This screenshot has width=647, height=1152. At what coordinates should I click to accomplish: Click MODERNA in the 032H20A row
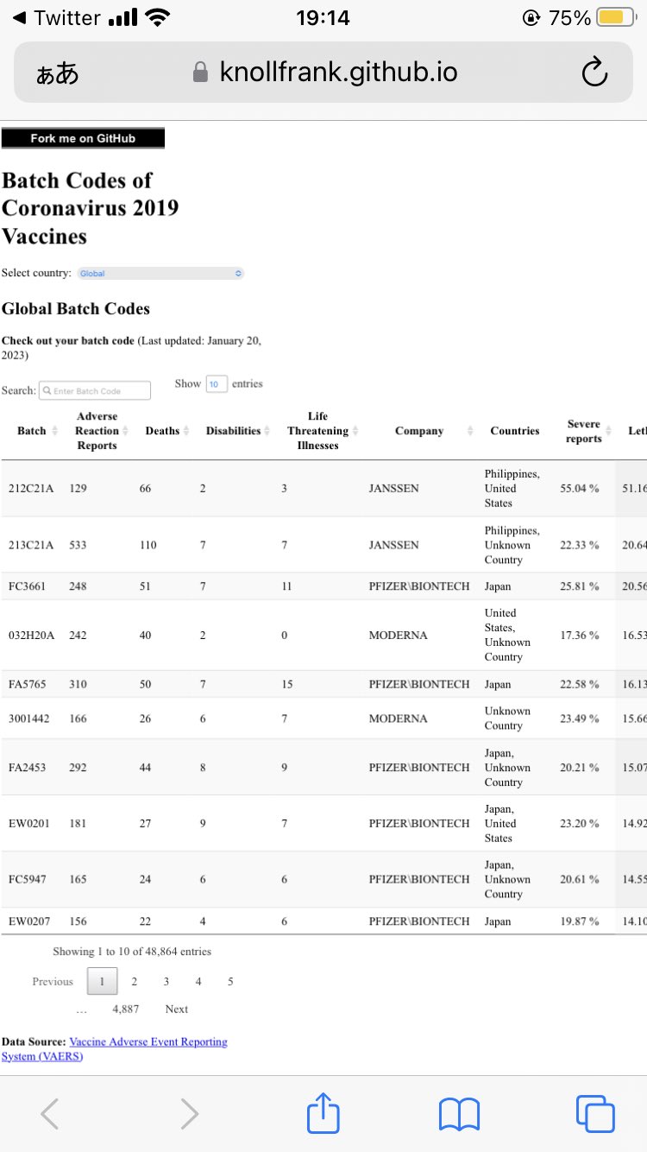click(x=398, y=635)
